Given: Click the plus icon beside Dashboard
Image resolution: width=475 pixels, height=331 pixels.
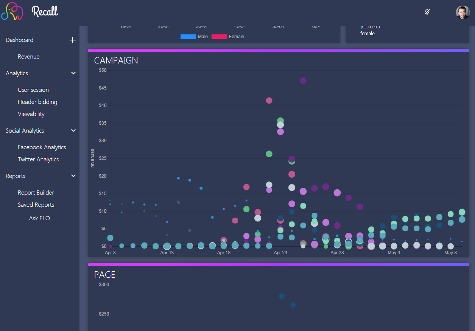Looking at the screenshot, I should pyautogui.click(x=73, y=40).
